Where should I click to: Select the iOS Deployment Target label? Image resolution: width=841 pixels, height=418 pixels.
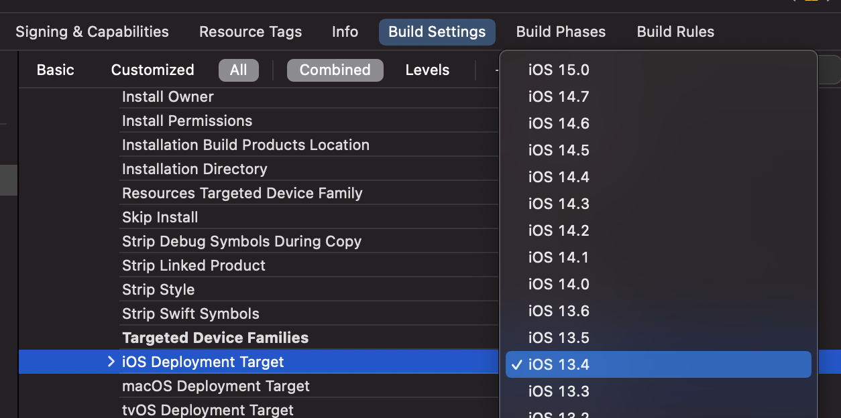tap(203, 362)
